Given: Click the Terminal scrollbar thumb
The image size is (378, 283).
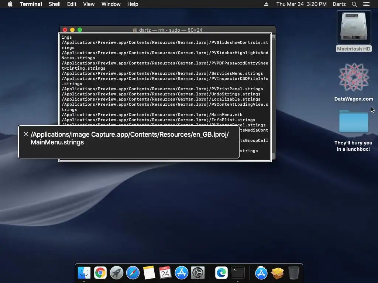Looking at the screenshot, I should click(x=273, y=156).
